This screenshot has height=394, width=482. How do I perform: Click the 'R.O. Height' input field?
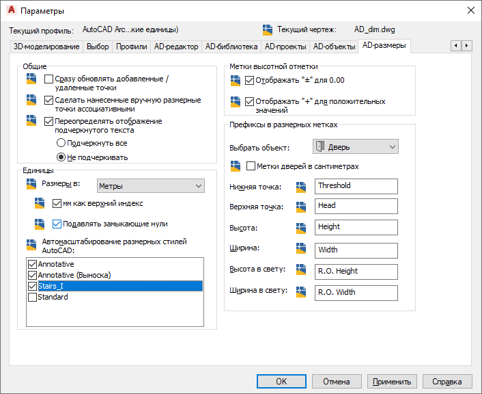[356, 272]
